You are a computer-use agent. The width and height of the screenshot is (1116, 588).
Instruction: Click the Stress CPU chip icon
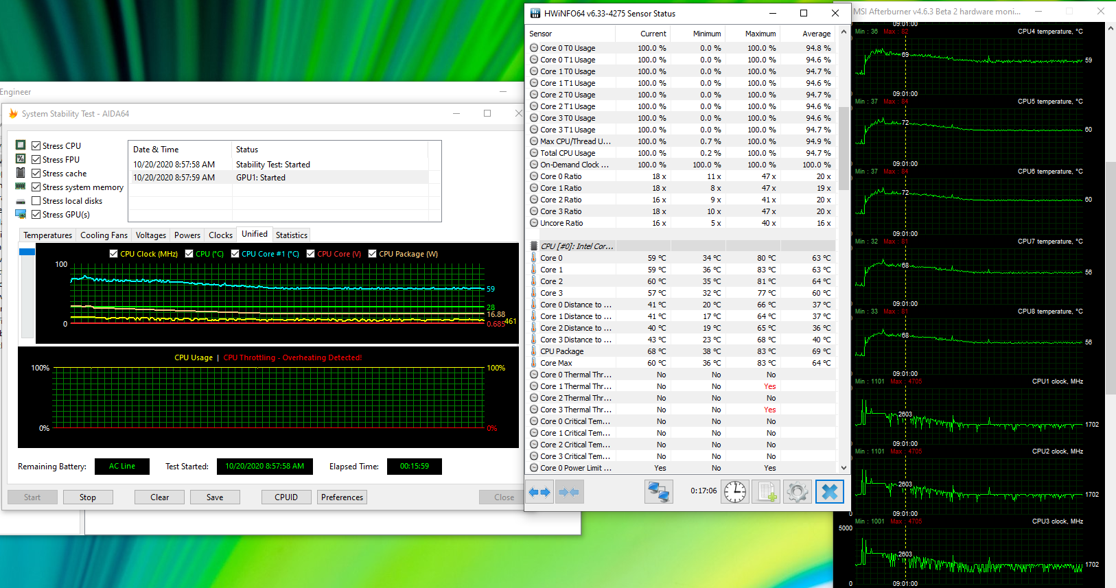(x=21, y=145)
